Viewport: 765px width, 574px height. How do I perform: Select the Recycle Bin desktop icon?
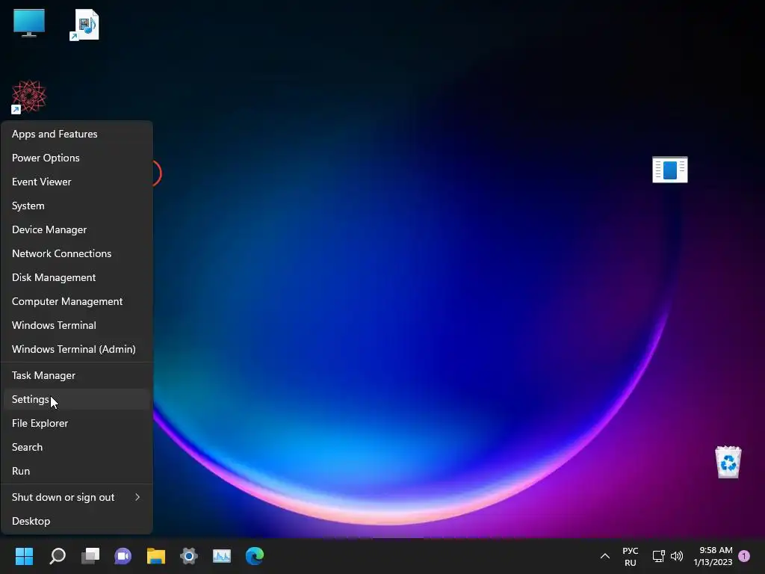pyautogui.click(x=728, y=462)
